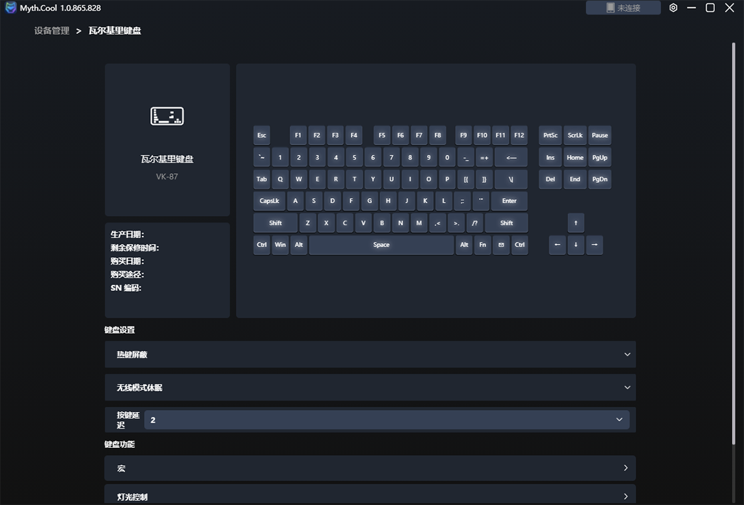The height and width of the screenshot is (505, 744).
Task: Open the 灯光控制 lighting control page
Action: tap(370, 496)
